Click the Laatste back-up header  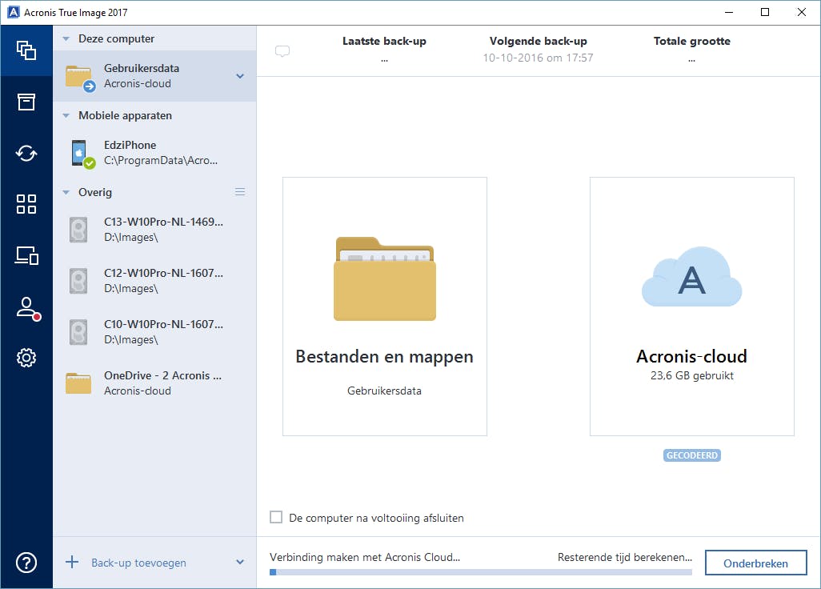384,41
